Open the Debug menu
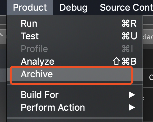 [73, 7]
